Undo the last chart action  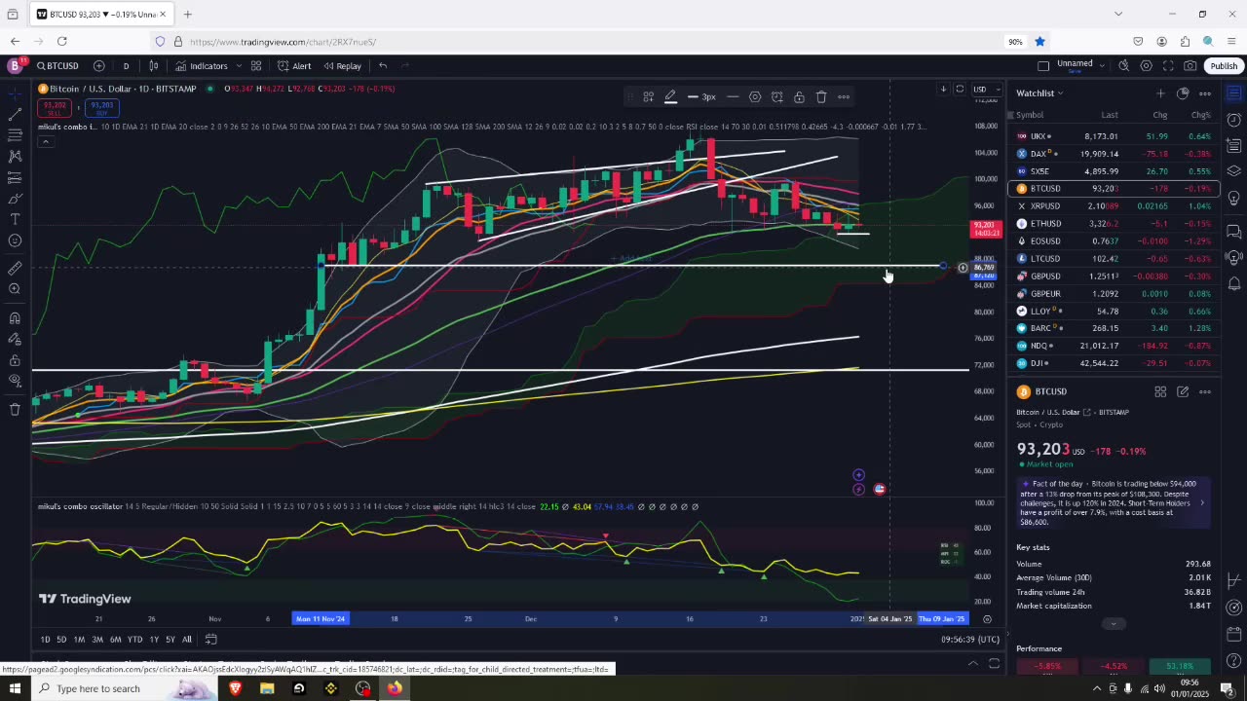383,66
